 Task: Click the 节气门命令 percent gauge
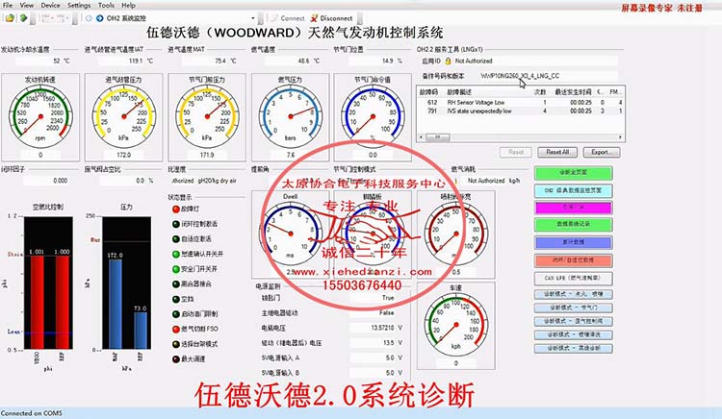coord(373,116)
